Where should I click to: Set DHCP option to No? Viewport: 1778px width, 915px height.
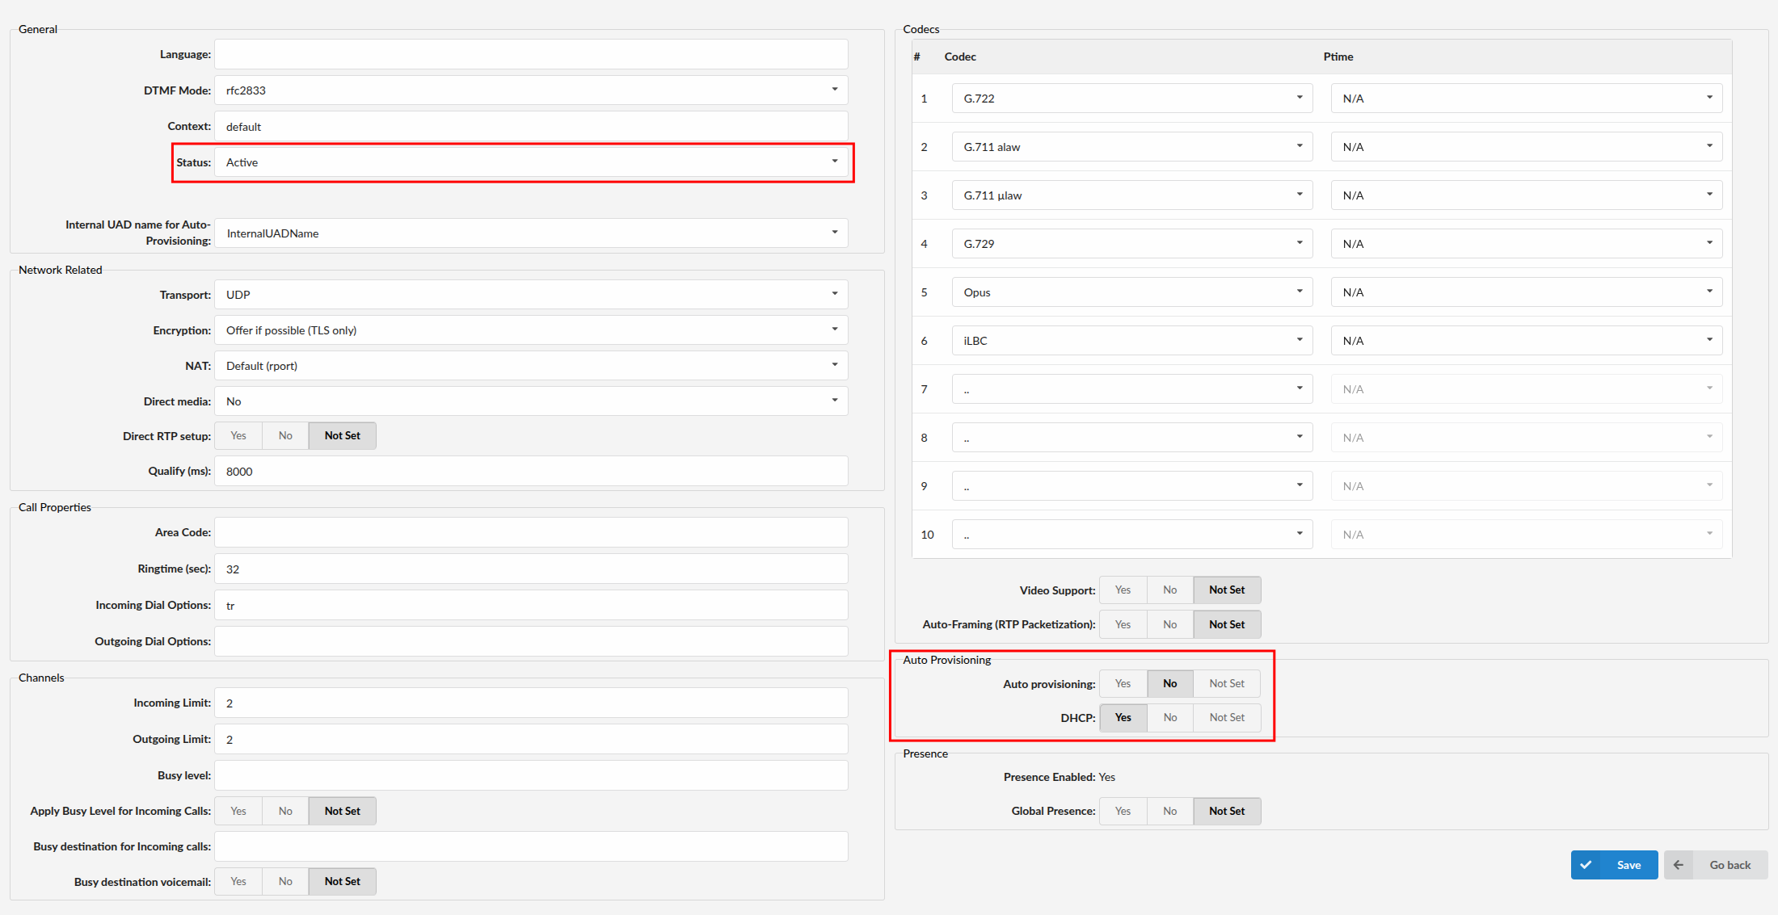(x=1169, y=718)
